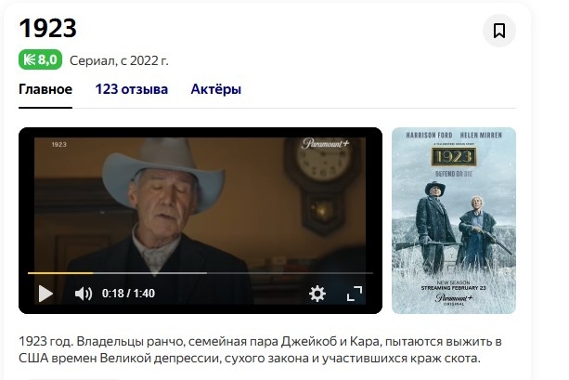Screen dimensions: 569x380
Task: Click the 0:18 / 1:40 time display
Action: point(128,294)
